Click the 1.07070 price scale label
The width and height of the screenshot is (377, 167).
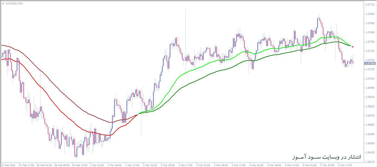370,79
